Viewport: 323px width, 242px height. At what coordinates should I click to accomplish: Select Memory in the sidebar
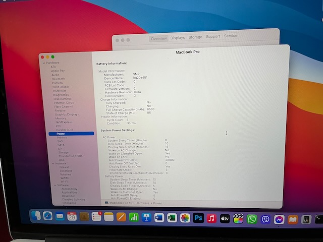[x=61, y=118]
